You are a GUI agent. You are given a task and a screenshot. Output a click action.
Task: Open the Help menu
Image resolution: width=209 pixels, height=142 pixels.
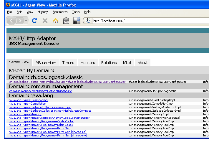[x=87, y=12]
